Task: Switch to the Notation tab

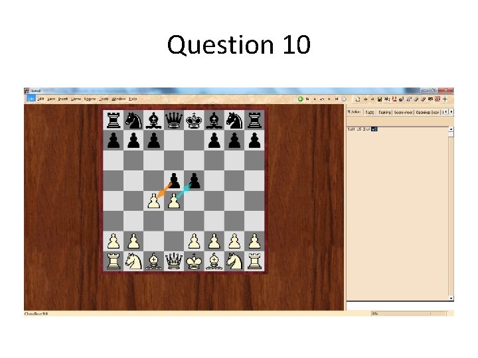Action: (354, 112)
